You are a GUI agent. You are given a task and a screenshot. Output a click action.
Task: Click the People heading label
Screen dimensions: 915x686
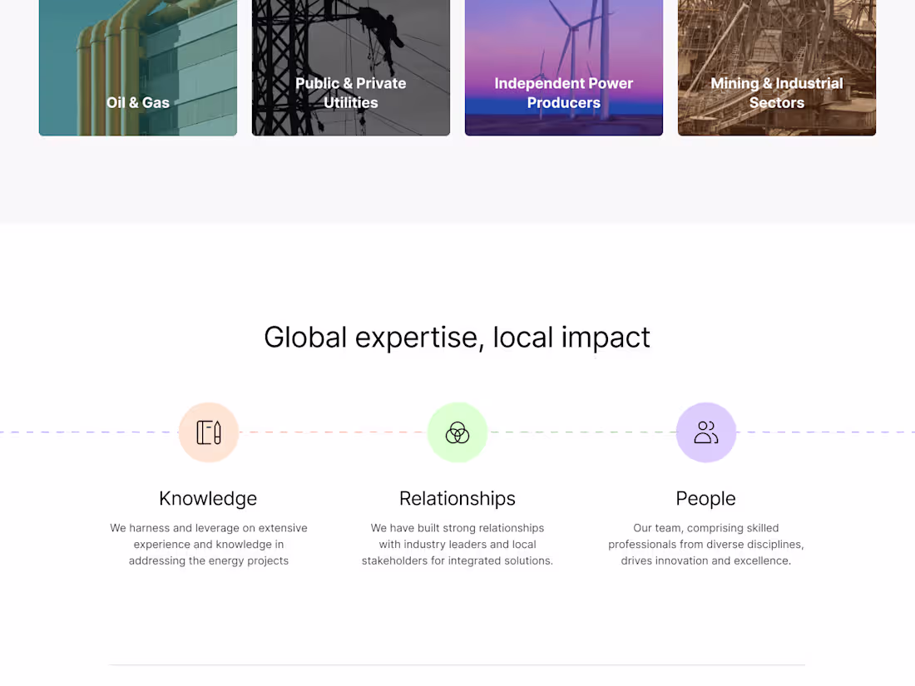(705, 498)
